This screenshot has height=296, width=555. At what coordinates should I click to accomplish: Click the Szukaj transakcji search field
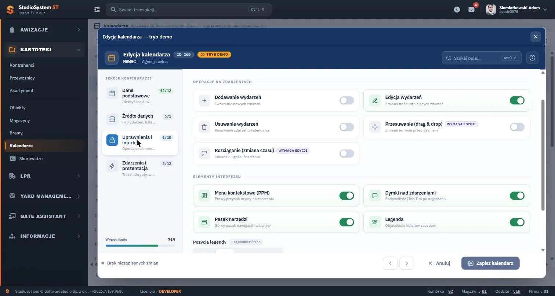(x=189, y=10)
